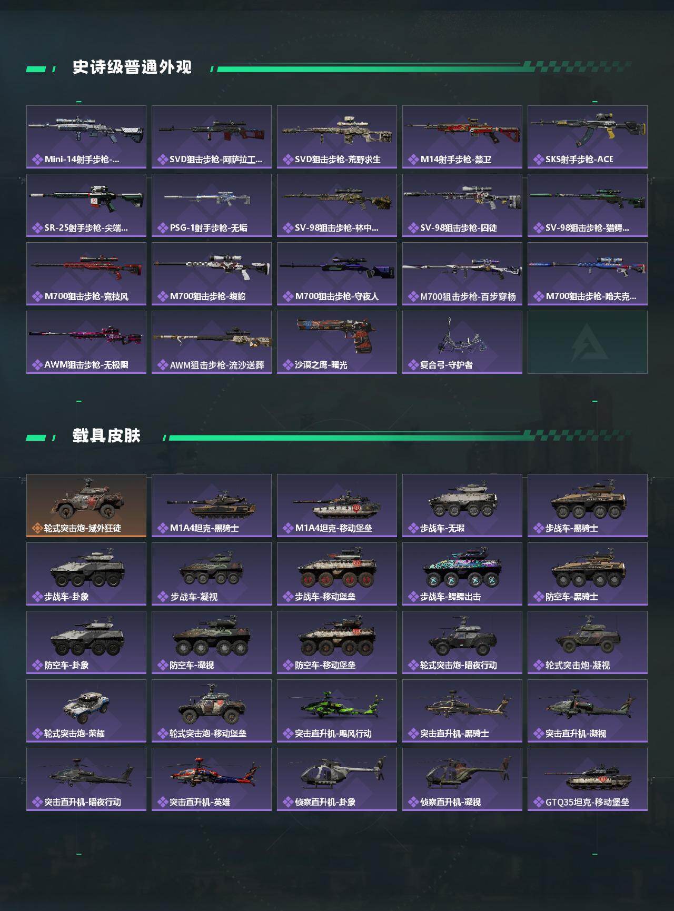Click the green 突击直升机-飓风行动 helicopter
674x911 pixels.
pos(337,711)
